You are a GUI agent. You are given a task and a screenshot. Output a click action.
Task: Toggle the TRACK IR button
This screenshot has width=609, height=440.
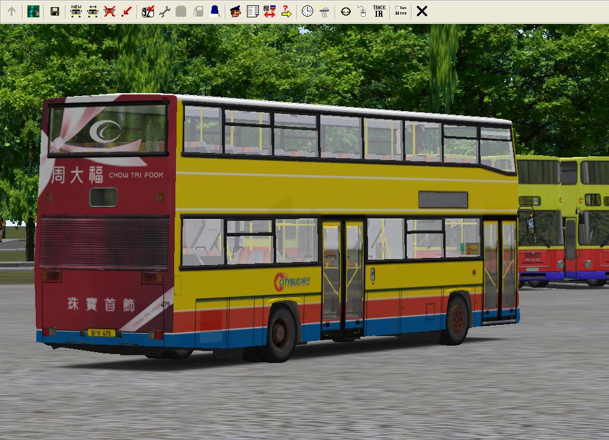[x=379, y=11]
